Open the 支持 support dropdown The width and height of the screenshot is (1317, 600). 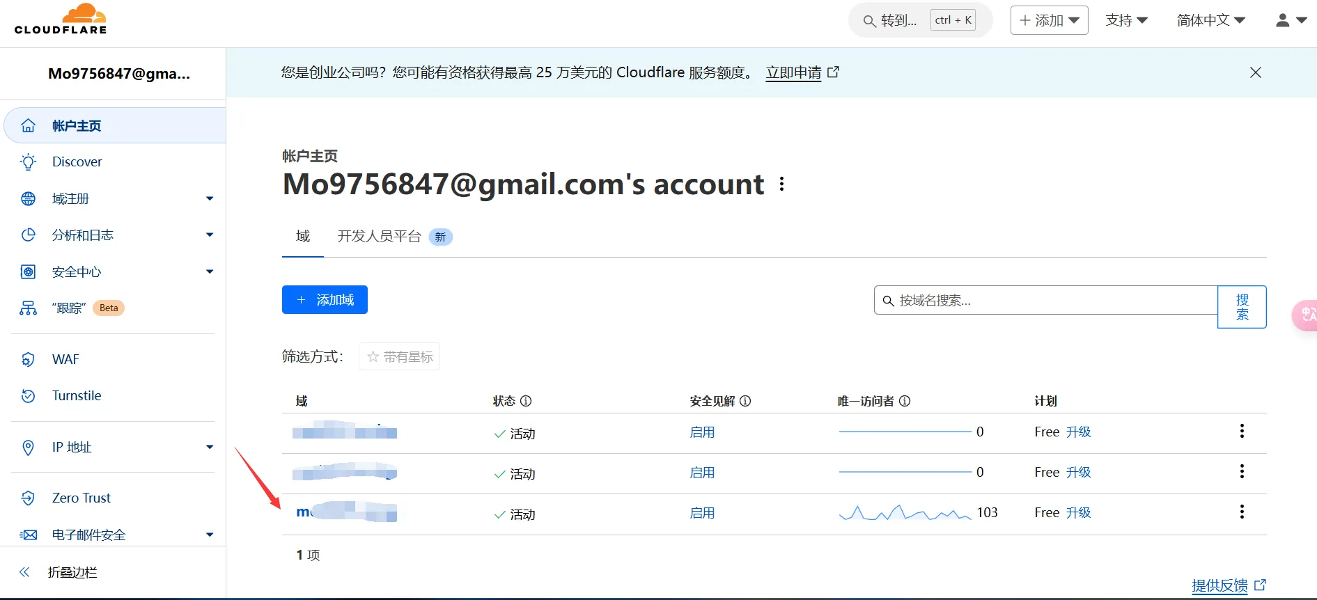coord(1126,20)
